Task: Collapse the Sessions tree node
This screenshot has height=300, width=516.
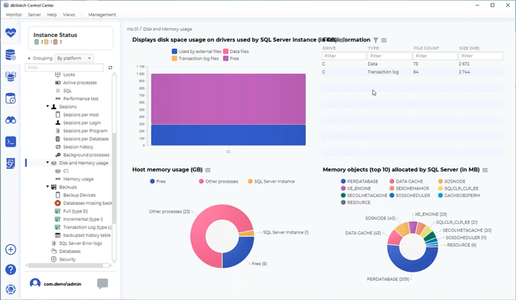Action: [48, 106]
